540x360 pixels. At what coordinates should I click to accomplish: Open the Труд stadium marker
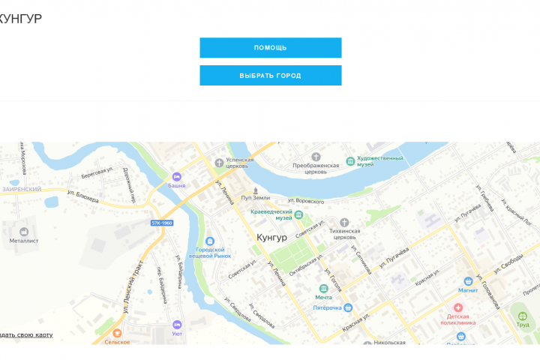point(523,316)
